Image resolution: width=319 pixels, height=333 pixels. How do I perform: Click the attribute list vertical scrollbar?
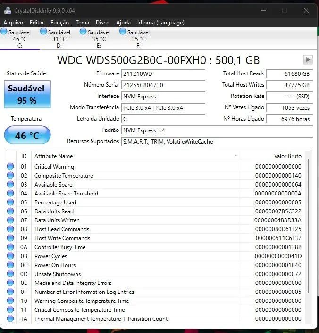coord(308,226)
